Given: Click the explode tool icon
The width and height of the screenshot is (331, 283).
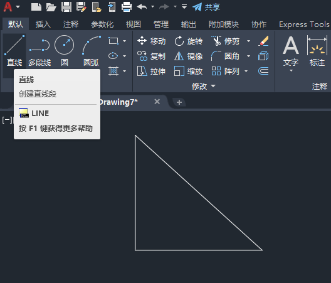Looking at the screenshot, I should pos(263,56).
